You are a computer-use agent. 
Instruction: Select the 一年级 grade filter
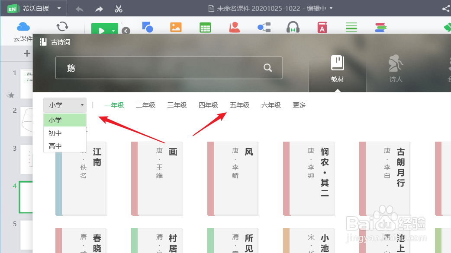point(114,105)
